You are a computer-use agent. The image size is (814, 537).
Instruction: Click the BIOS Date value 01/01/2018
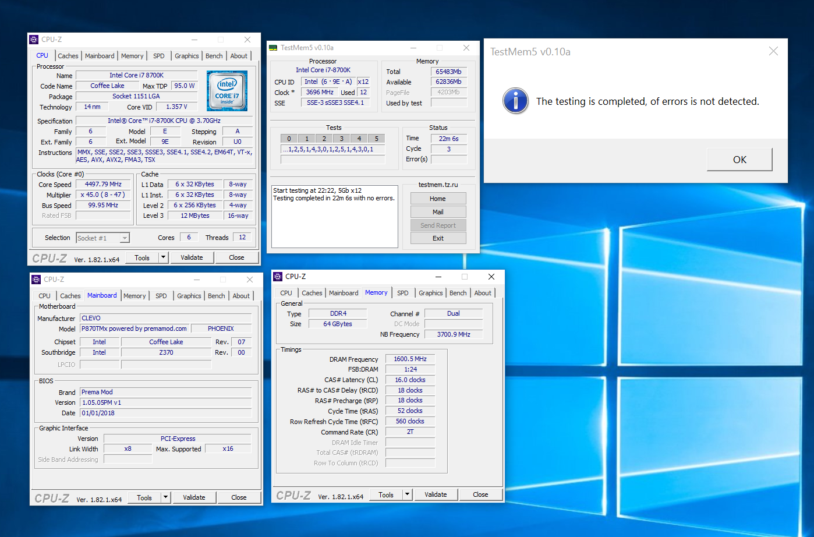coord(166,413)
